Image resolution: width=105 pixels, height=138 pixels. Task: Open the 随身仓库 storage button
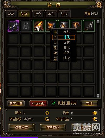[21, 128]
